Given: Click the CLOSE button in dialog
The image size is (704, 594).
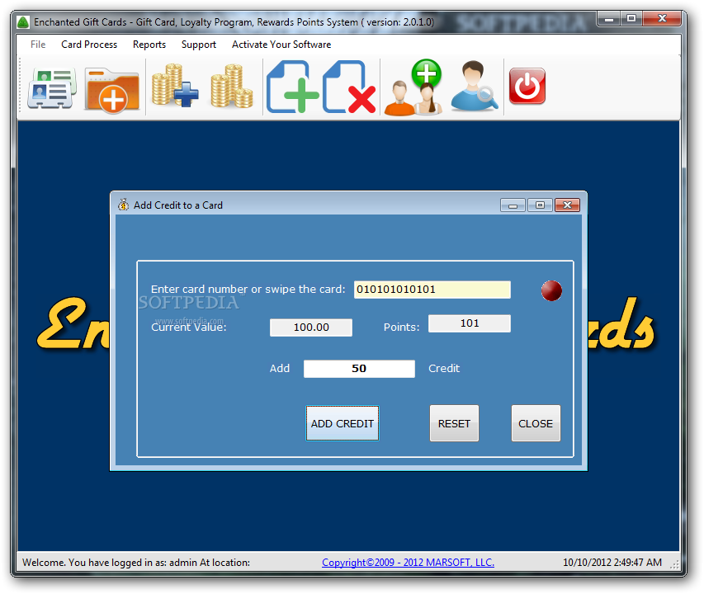Looking at the screenshot, I should 536,423.
